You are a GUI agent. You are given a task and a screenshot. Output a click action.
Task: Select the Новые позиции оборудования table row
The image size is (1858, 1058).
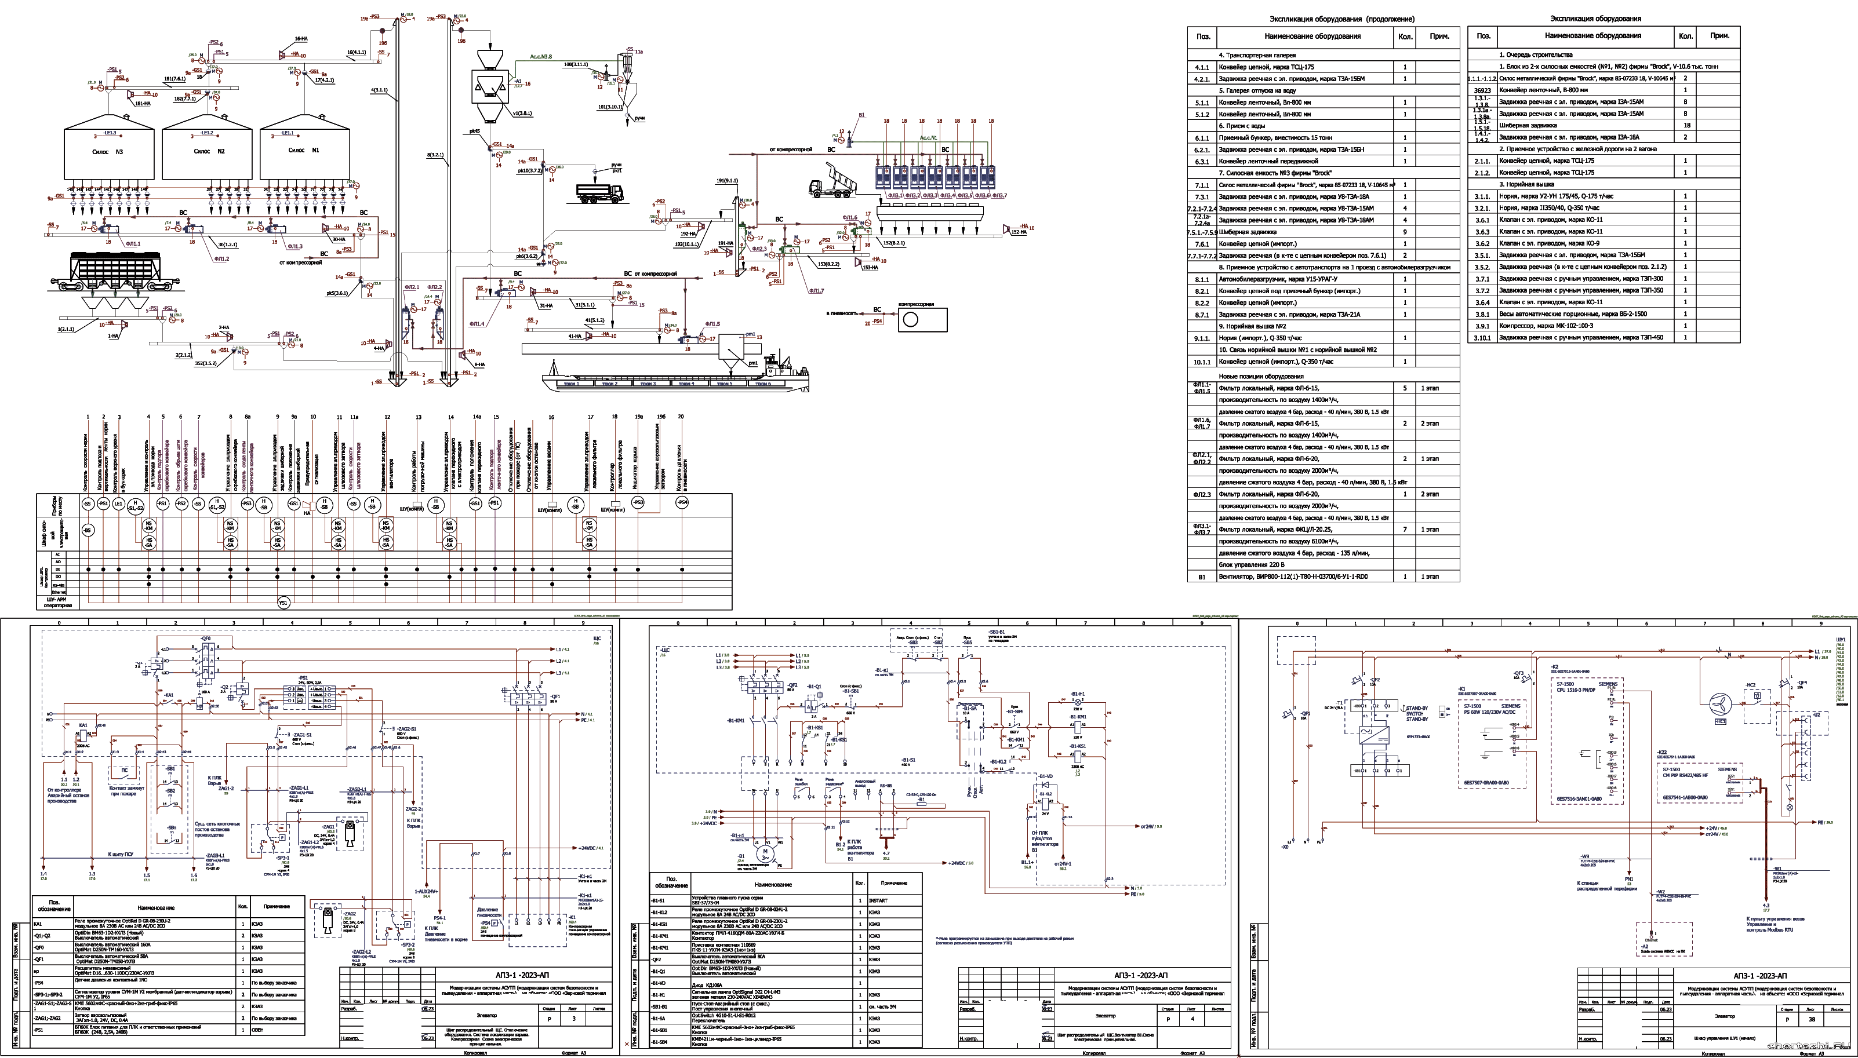1323,377
